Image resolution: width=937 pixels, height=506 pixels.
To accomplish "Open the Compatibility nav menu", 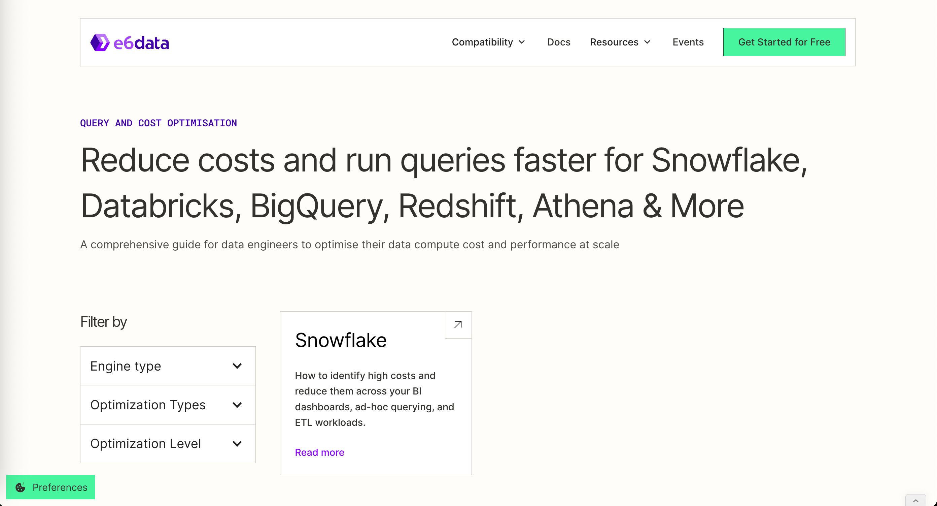I will tap(482, 42).
